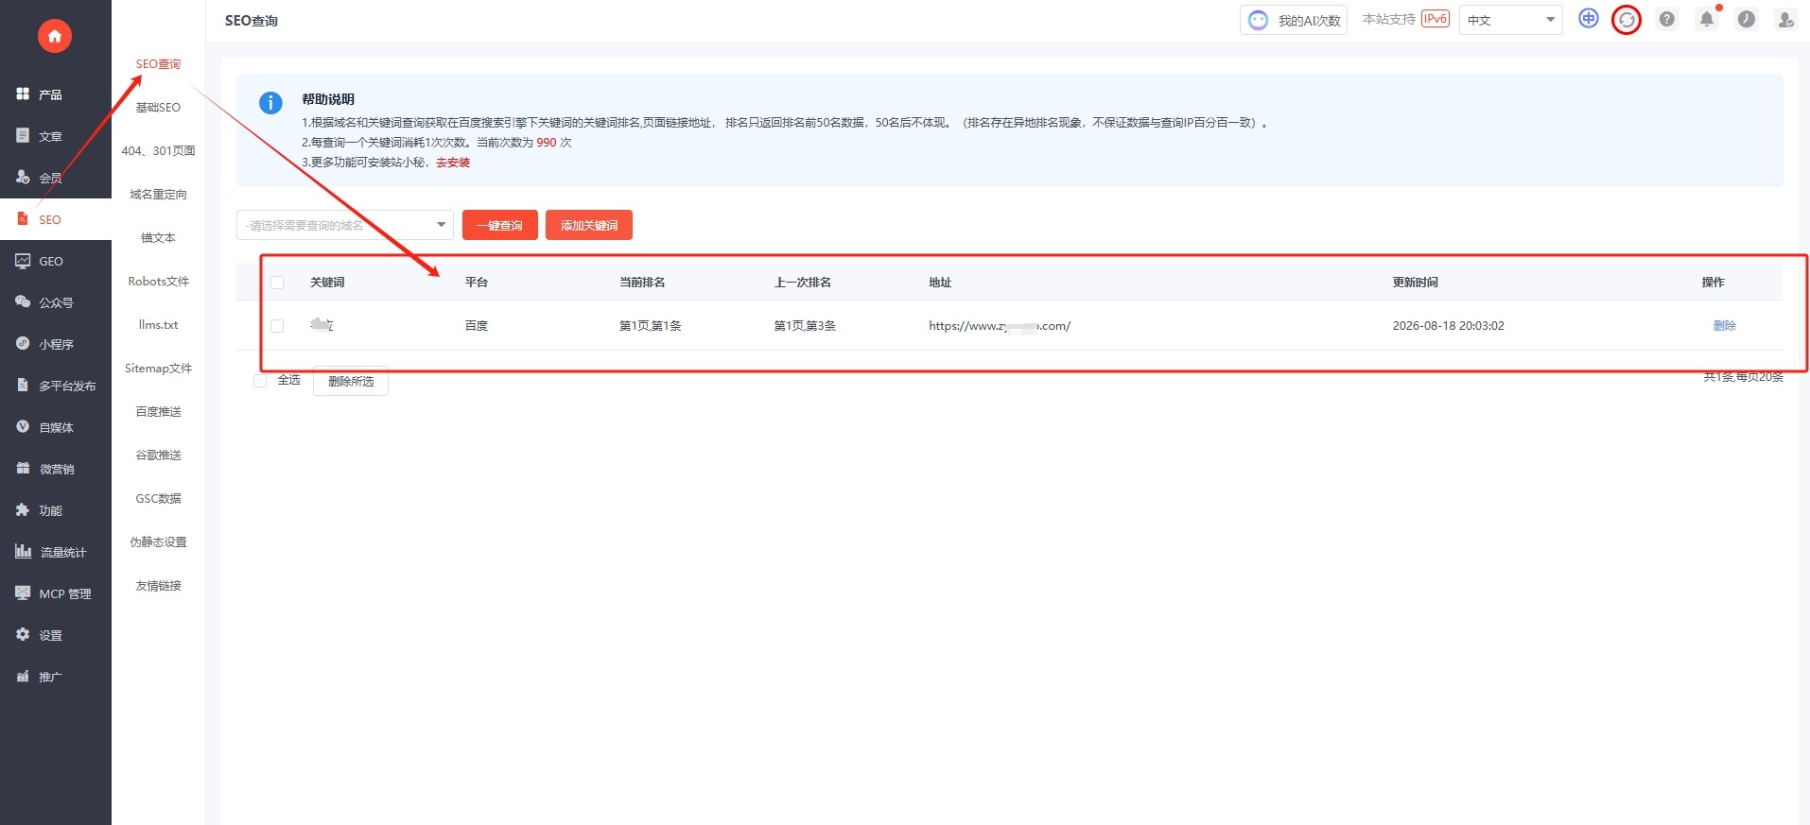Open the 功能 puzzle icon in the sidebar

[x=23, y=510]
